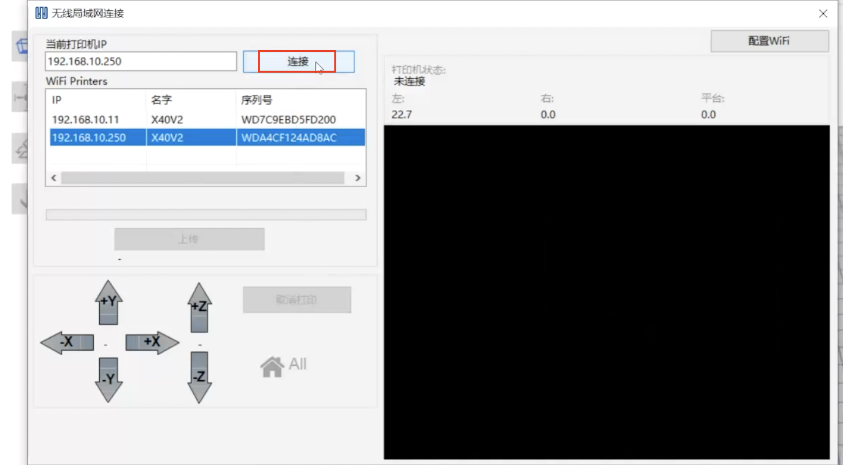The height and width of the screenshot is (465, 843).
Task: Select printer with serial WDA4CF124AD8AC
Action: click(x=289, y=138)
